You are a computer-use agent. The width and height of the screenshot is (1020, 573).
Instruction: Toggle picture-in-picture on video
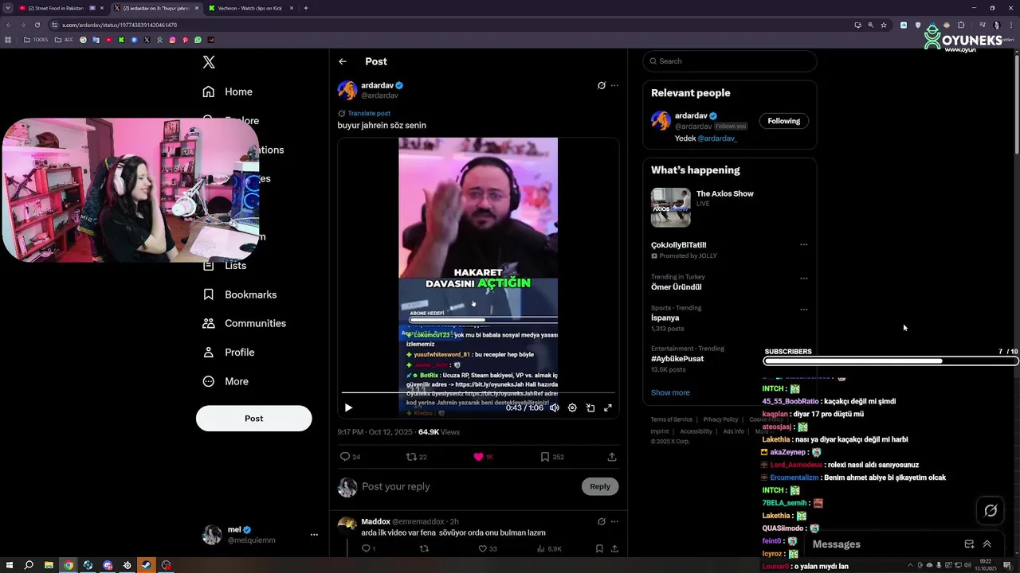coord(590,407)
